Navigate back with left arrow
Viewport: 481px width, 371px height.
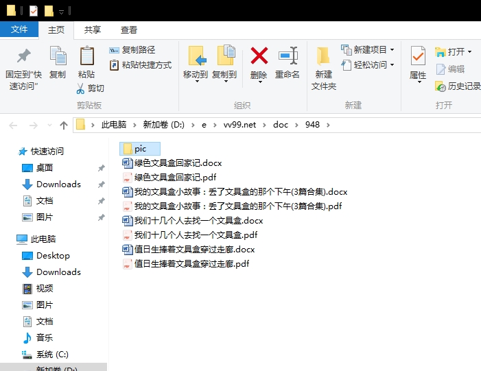[13, 125]
